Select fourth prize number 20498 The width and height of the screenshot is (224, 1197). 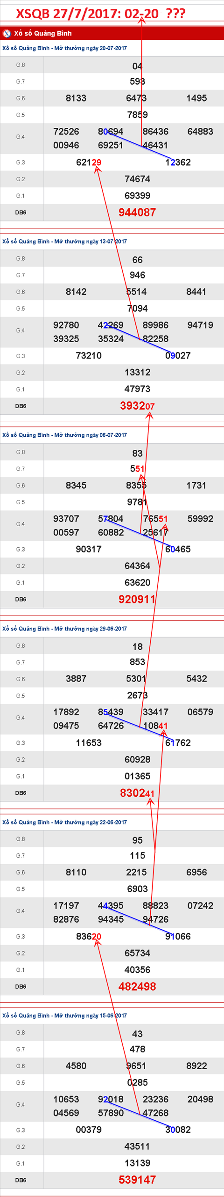pyautogui.click(x=200, y=1099)
